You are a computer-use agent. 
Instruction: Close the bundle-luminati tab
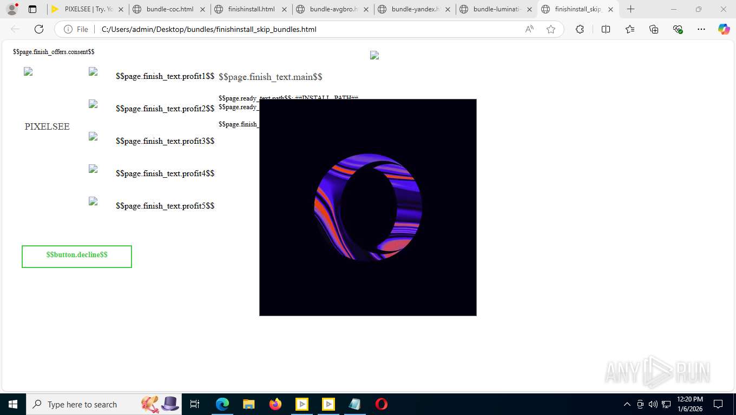(x=529, y=9)
